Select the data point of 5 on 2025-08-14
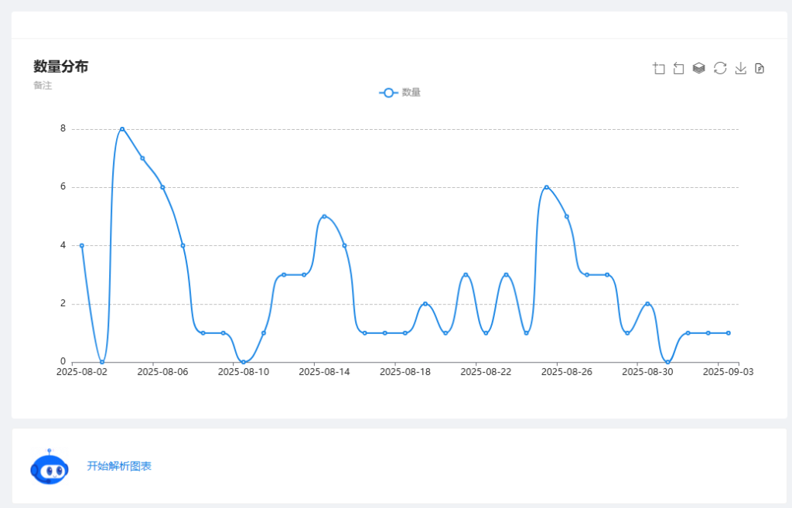Screen dimensions: 792x508 (324, 216)
